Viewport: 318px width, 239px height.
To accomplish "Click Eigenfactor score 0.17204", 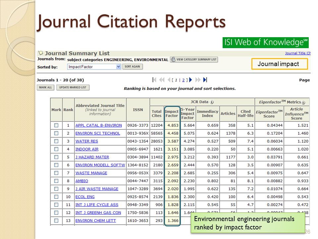I will click(x=275, y=133).
